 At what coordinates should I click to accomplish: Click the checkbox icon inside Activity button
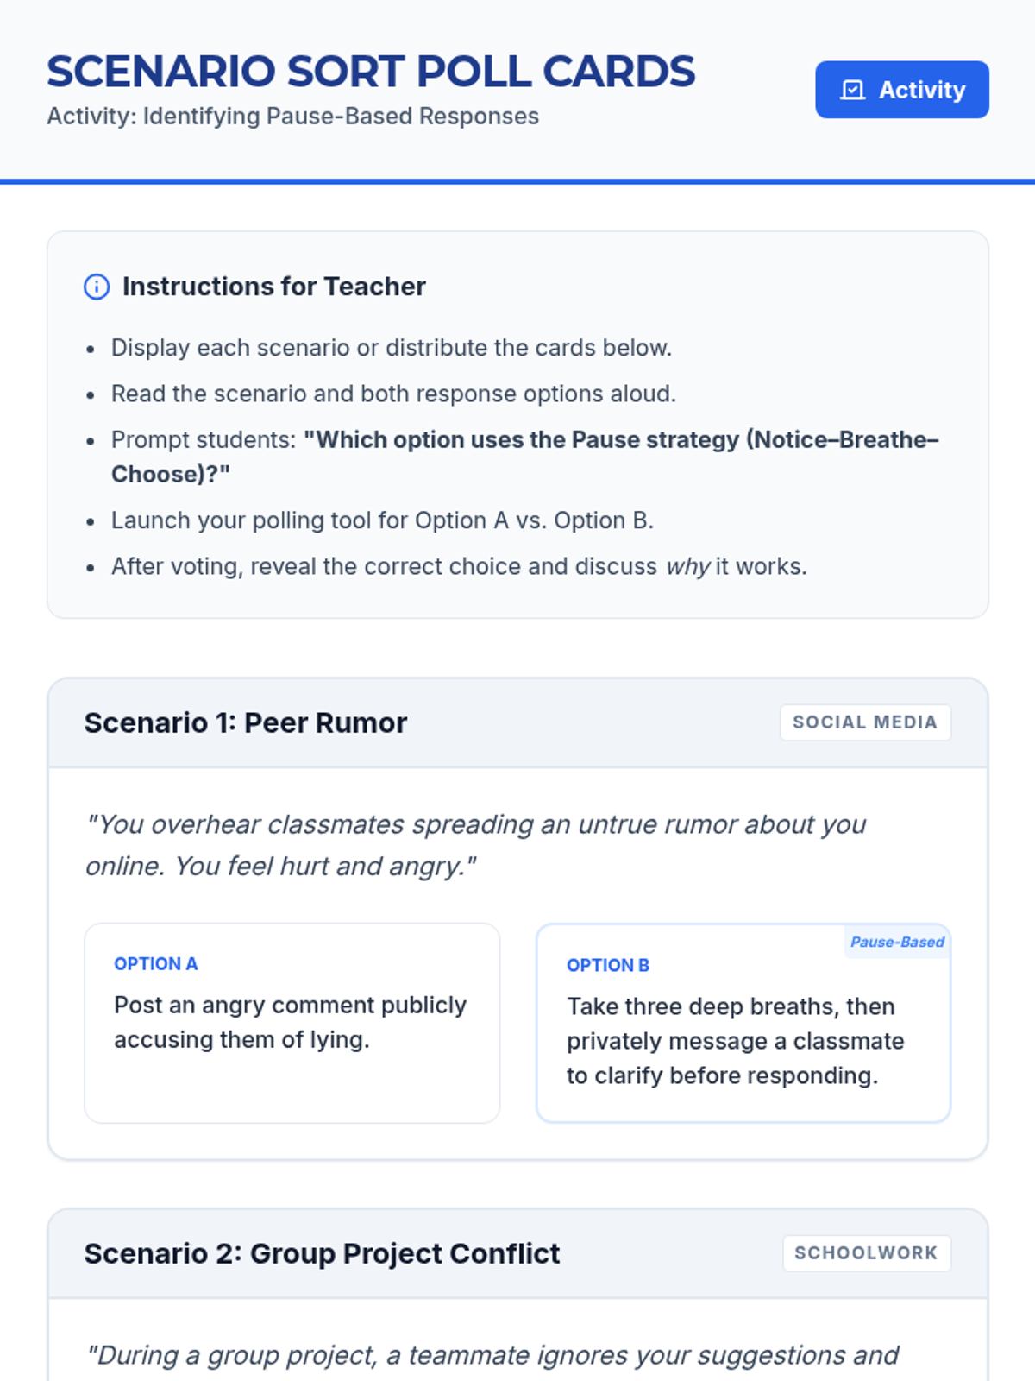coord(852,90)
